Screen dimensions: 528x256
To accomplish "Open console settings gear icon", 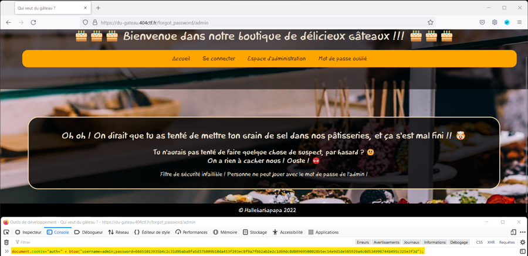I will 522,242.
